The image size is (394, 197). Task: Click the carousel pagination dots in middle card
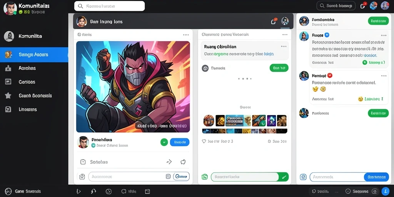coord(245,78)
